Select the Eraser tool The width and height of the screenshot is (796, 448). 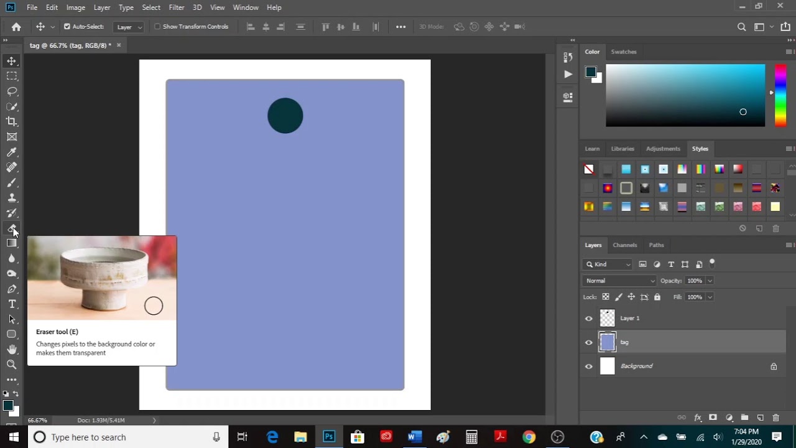[12, 228]
